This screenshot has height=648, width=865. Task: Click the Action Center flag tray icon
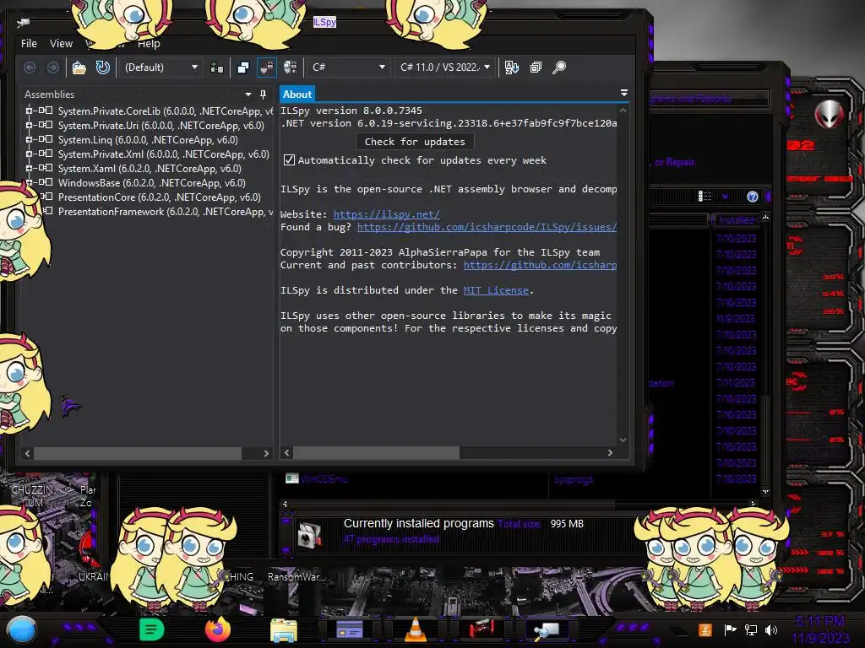tap(731, 629)
